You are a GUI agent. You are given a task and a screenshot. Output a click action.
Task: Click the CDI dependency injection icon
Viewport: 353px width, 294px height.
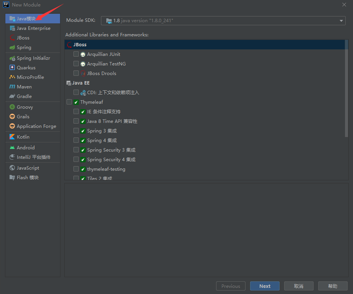coord(83,93)
